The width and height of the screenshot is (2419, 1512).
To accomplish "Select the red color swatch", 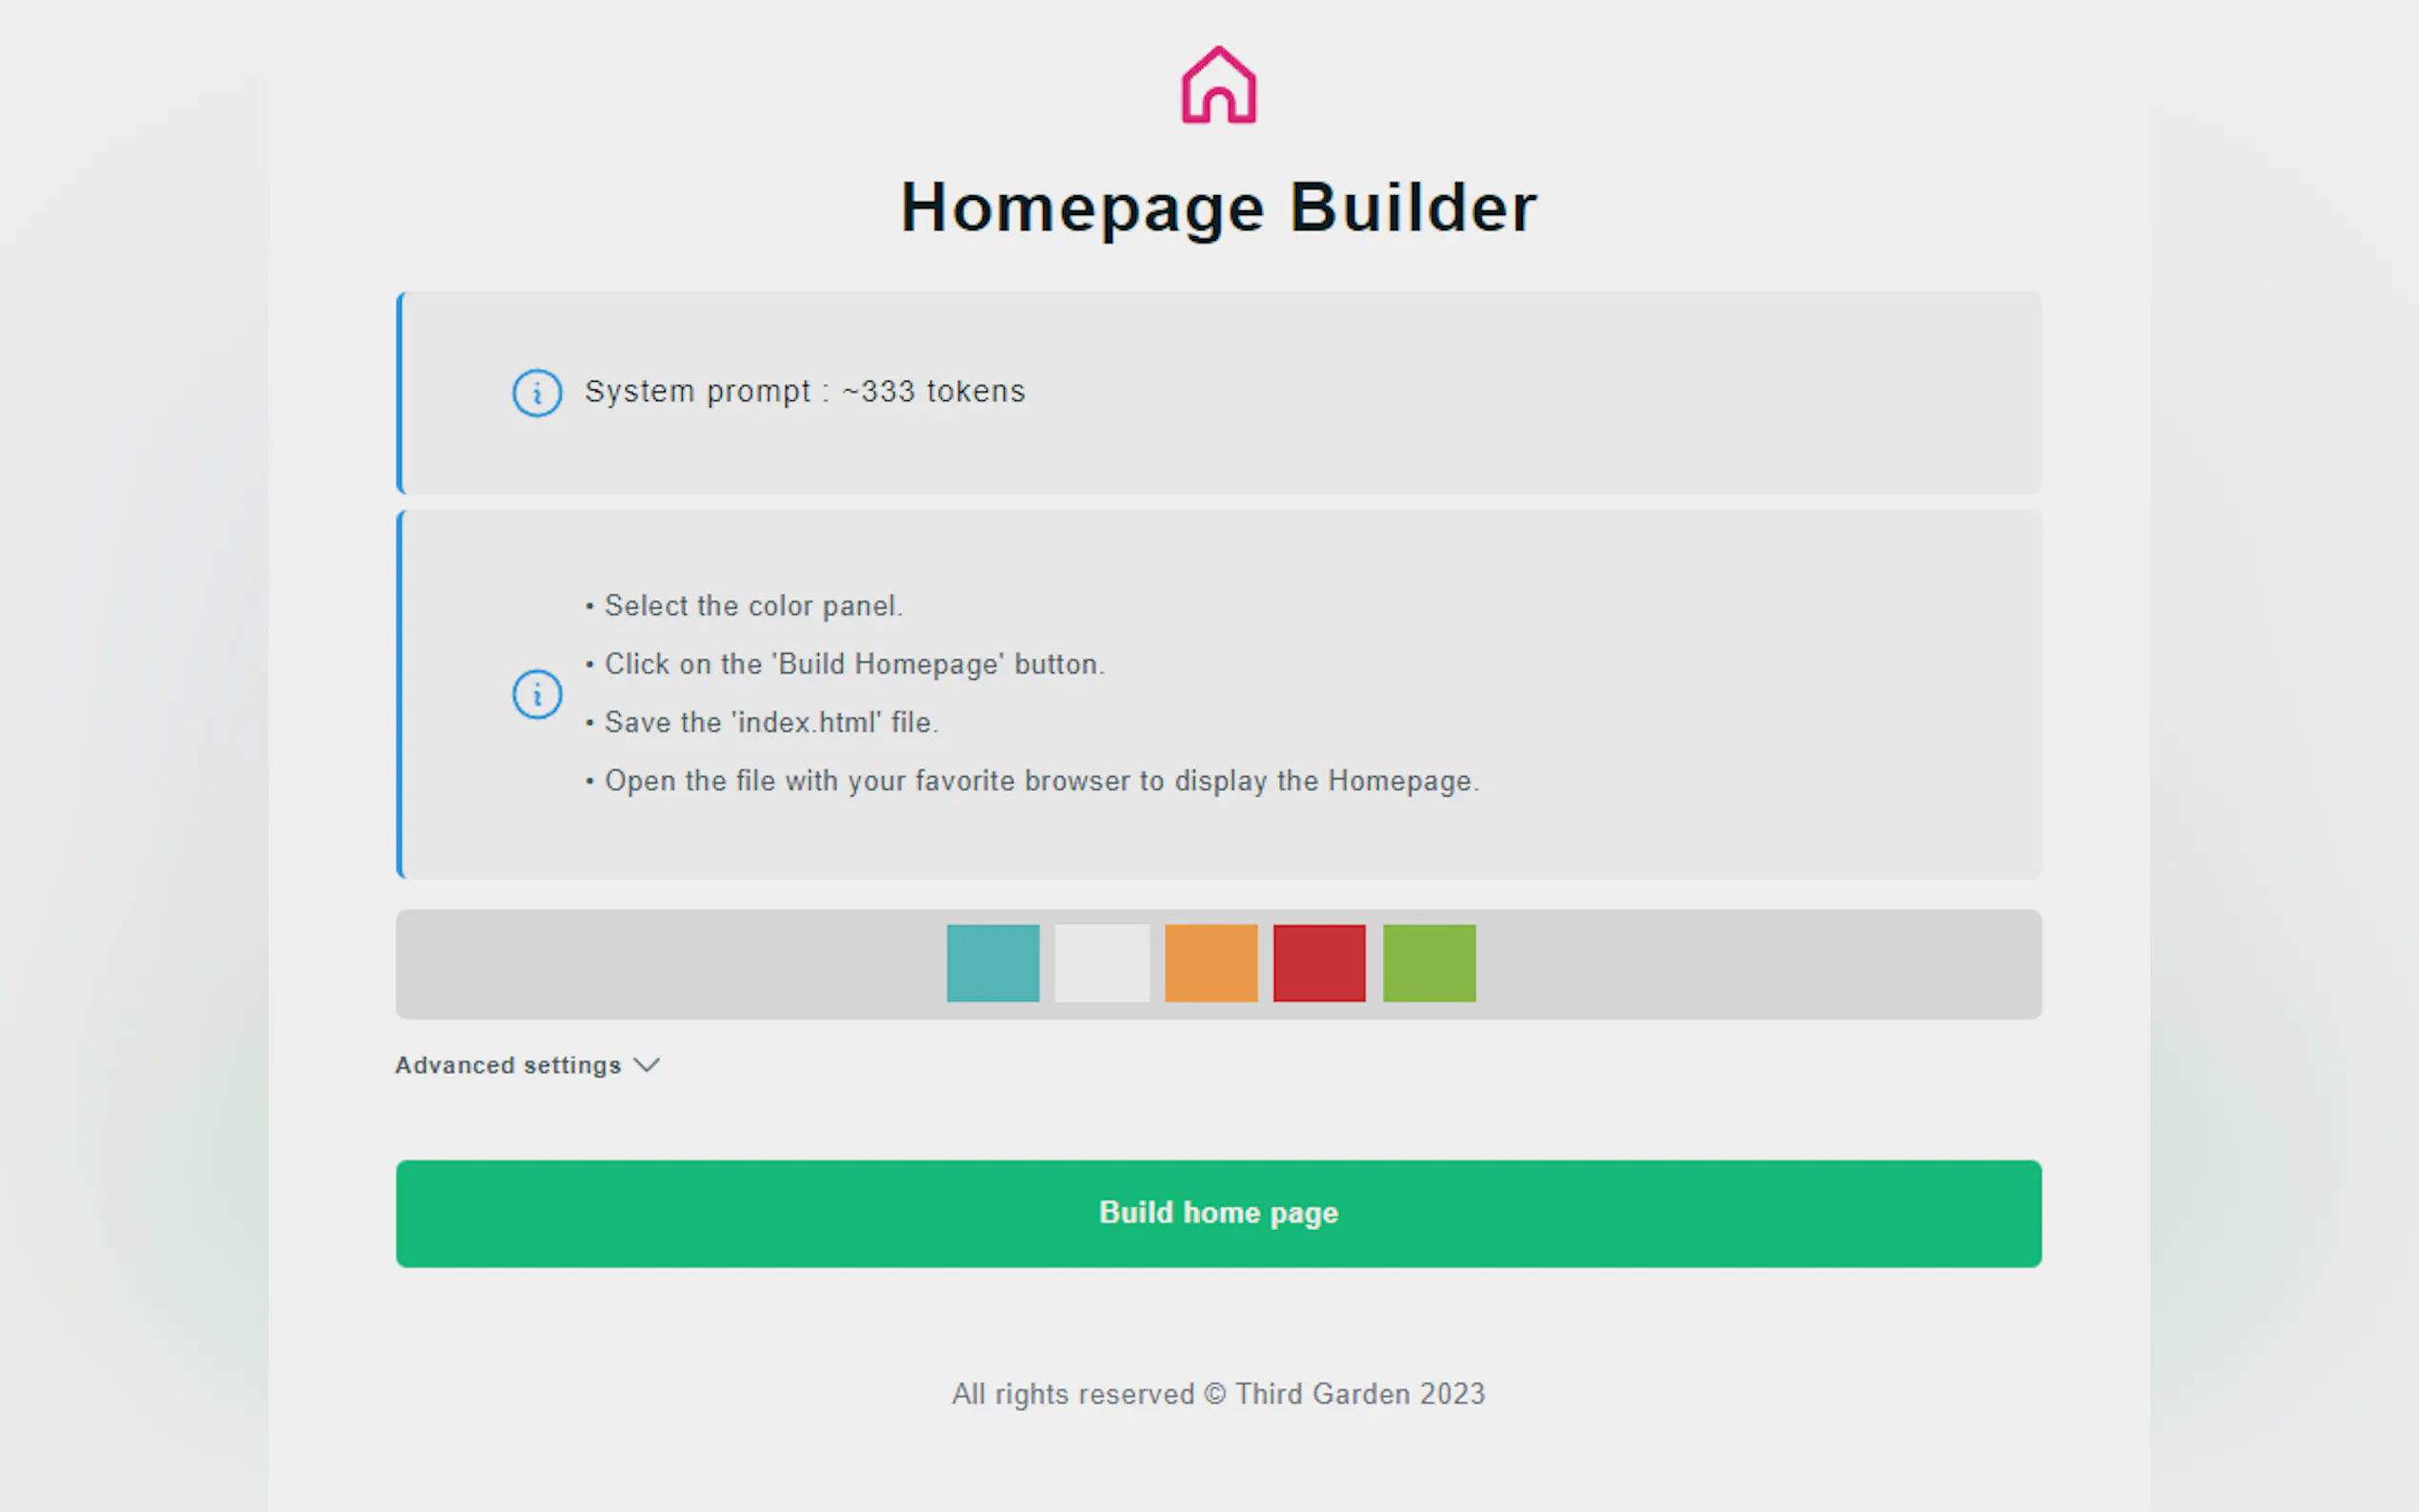I will 1319,963.
